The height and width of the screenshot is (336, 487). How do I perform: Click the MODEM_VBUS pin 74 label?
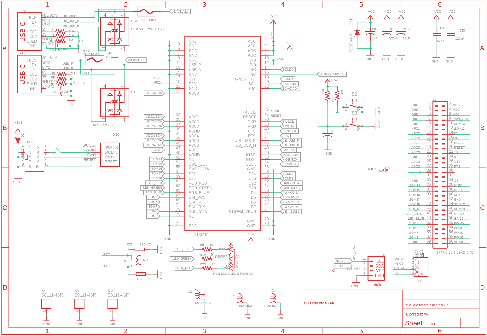242,211
